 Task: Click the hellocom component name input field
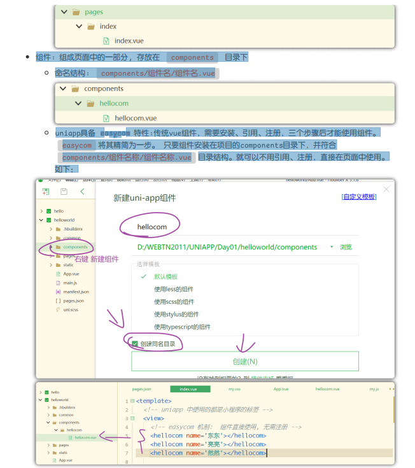point(245,227)
